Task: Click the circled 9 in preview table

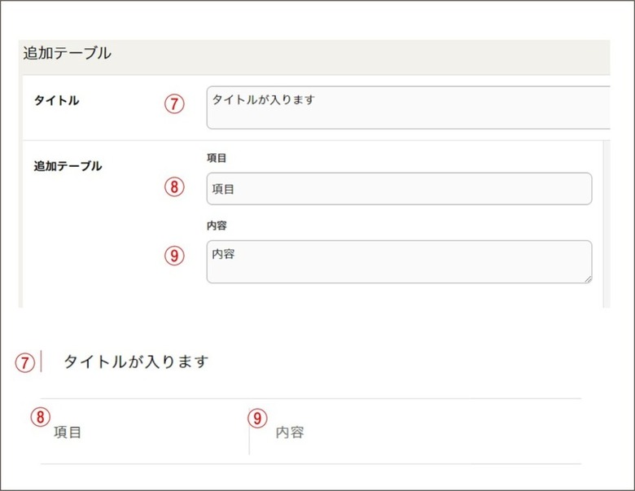Action: [x=257, y=418]
